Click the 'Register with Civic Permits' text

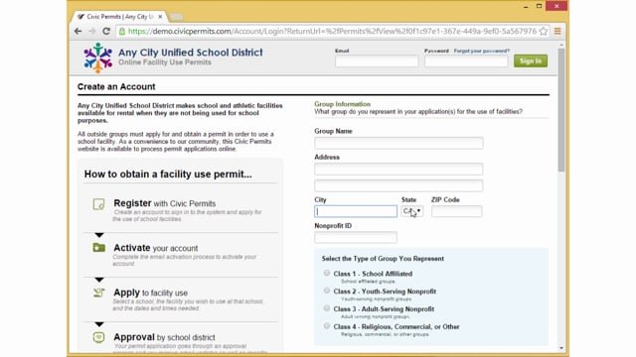[165, 203]
